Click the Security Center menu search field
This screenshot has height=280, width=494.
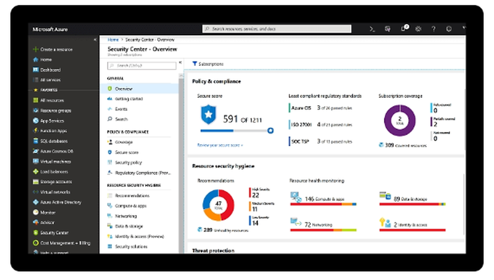142,66
